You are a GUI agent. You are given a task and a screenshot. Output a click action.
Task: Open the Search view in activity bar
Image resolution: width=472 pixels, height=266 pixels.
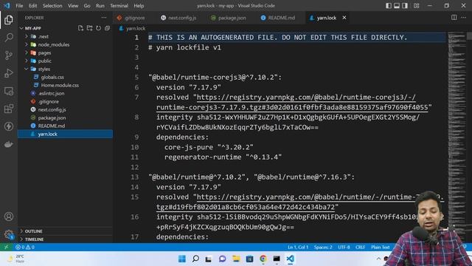9,38
